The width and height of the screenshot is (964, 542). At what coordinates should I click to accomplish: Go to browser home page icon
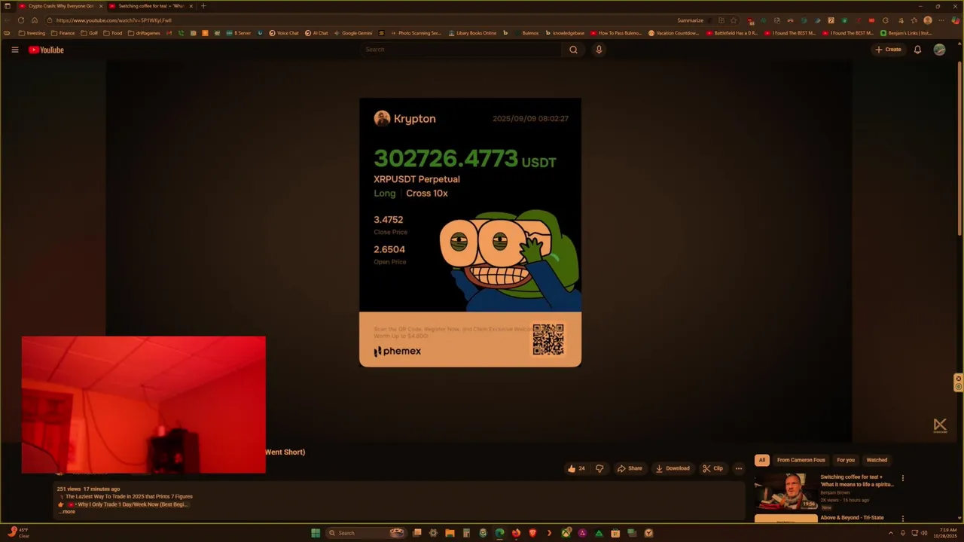(x=35, y=20)
